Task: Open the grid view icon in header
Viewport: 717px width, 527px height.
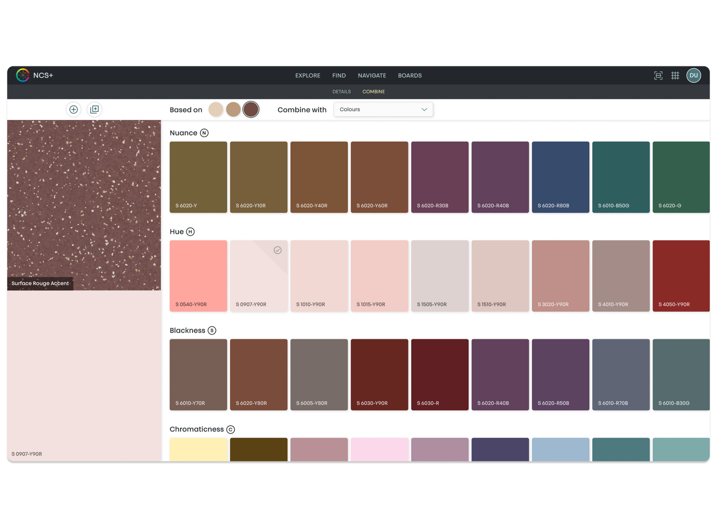Action: (675, 75)
